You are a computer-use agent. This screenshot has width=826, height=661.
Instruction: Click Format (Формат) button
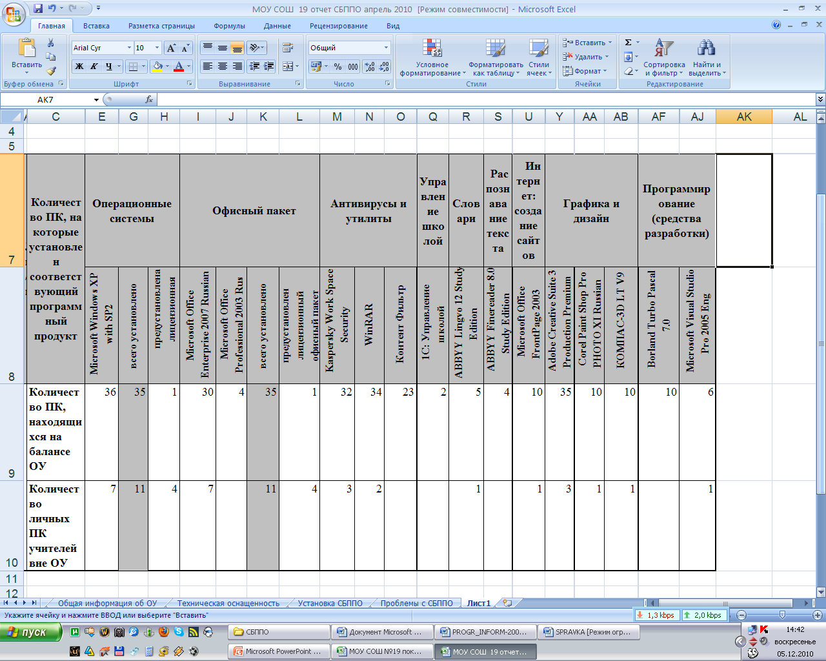(x=585, y=71)
